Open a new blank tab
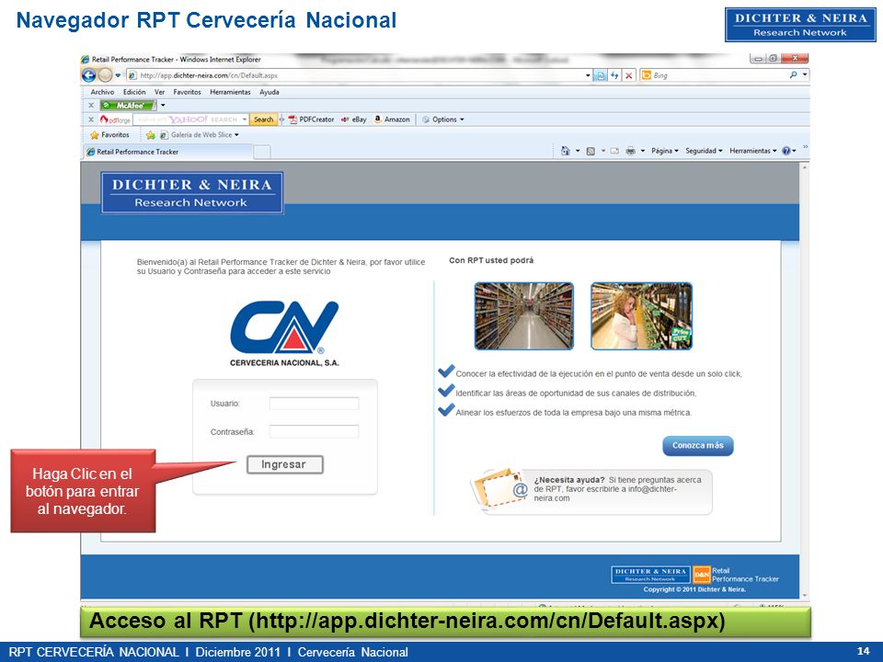Image resolution: width=883 pixels, height=662 pixels. pyautogui.click(x=262, y=152)
